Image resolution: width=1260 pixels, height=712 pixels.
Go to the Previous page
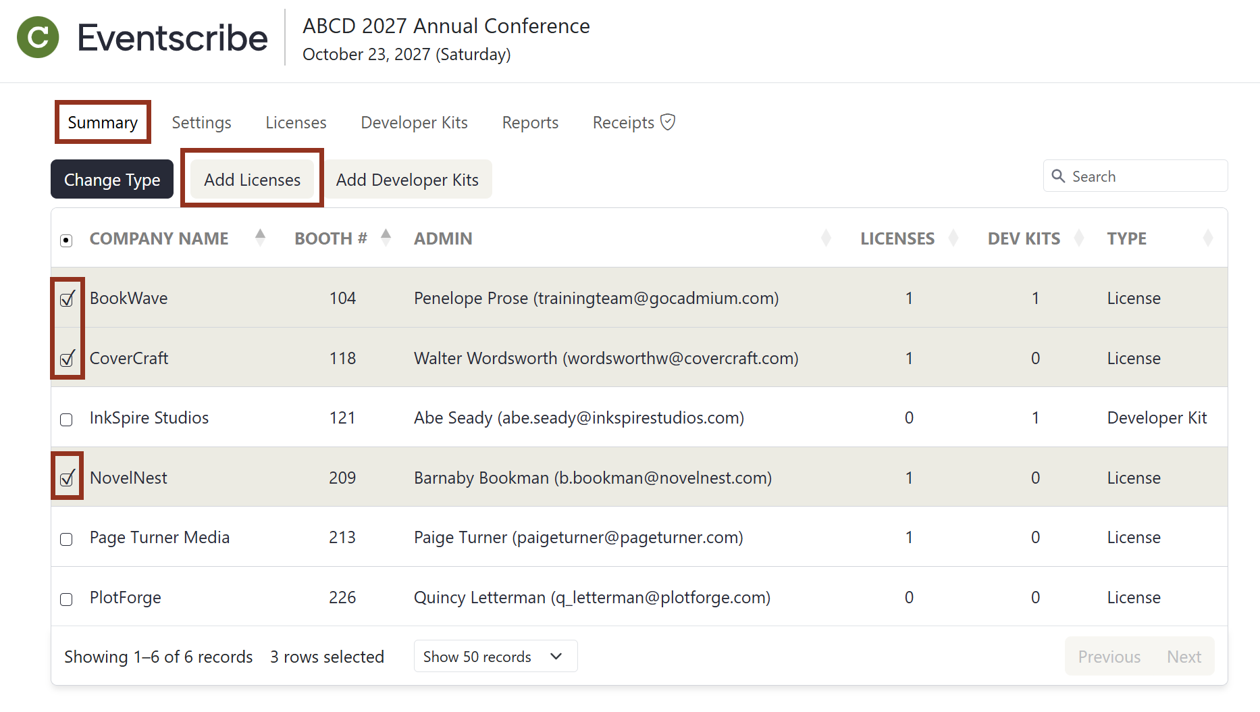coord(1109,657)
